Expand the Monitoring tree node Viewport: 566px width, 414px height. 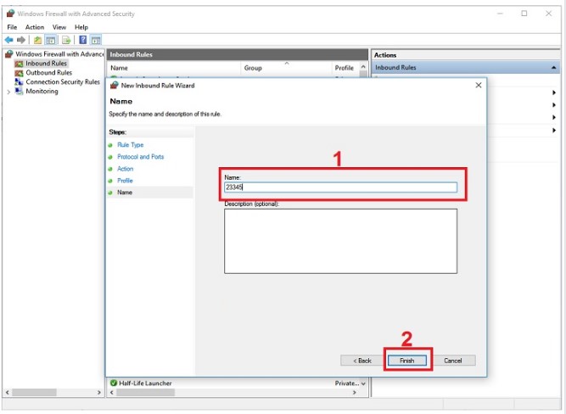point(8,92)
